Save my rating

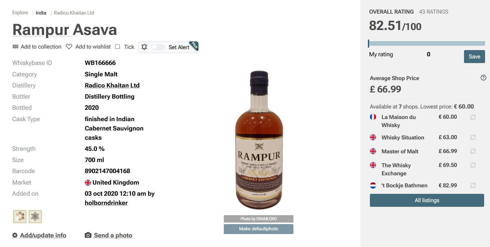(x=474, y=57)
